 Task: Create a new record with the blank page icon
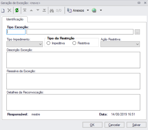pyautogui.click(x=3, y=10)
